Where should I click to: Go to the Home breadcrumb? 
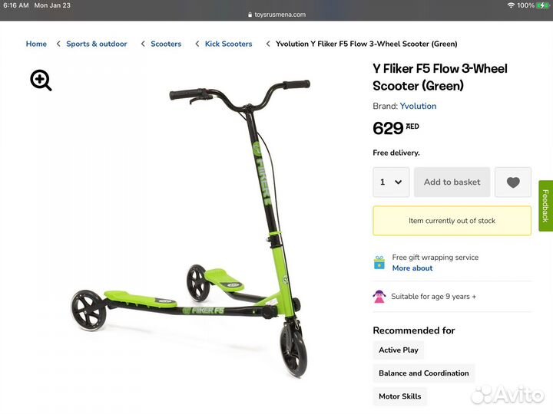click(x=36, y=44)
